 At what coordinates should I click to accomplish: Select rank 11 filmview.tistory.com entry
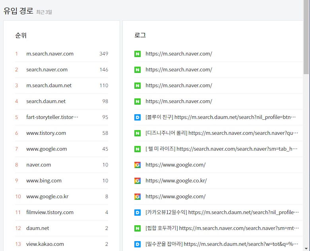point(62,212)
